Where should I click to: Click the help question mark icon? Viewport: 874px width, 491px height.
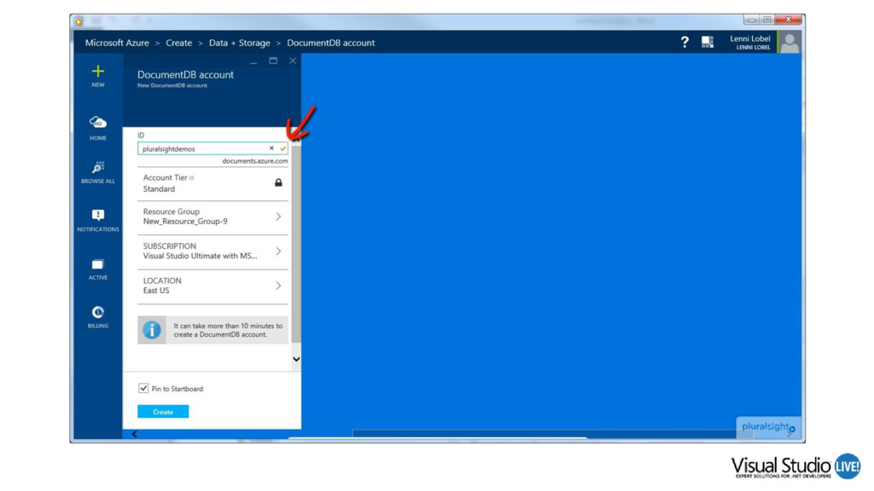pos(685,42)
